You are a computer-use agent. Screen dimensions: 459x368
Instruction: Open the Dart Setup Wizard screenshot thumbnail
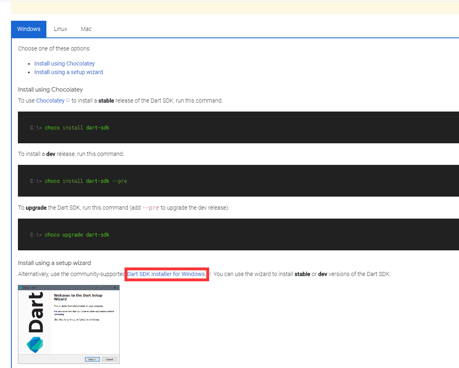tap(69, 324)
